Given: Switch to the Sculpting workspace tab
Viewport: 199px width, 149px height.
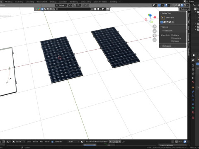Looking at the screenshot, I should pyautogui.click(x=19, y=2).
